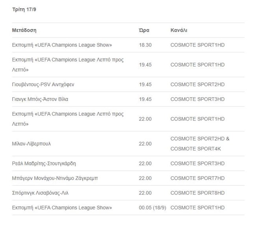This screenshot has height=237, width=256.
Task: Click the COSMOTE SPORT8HD channel cell
Action: 197,193
